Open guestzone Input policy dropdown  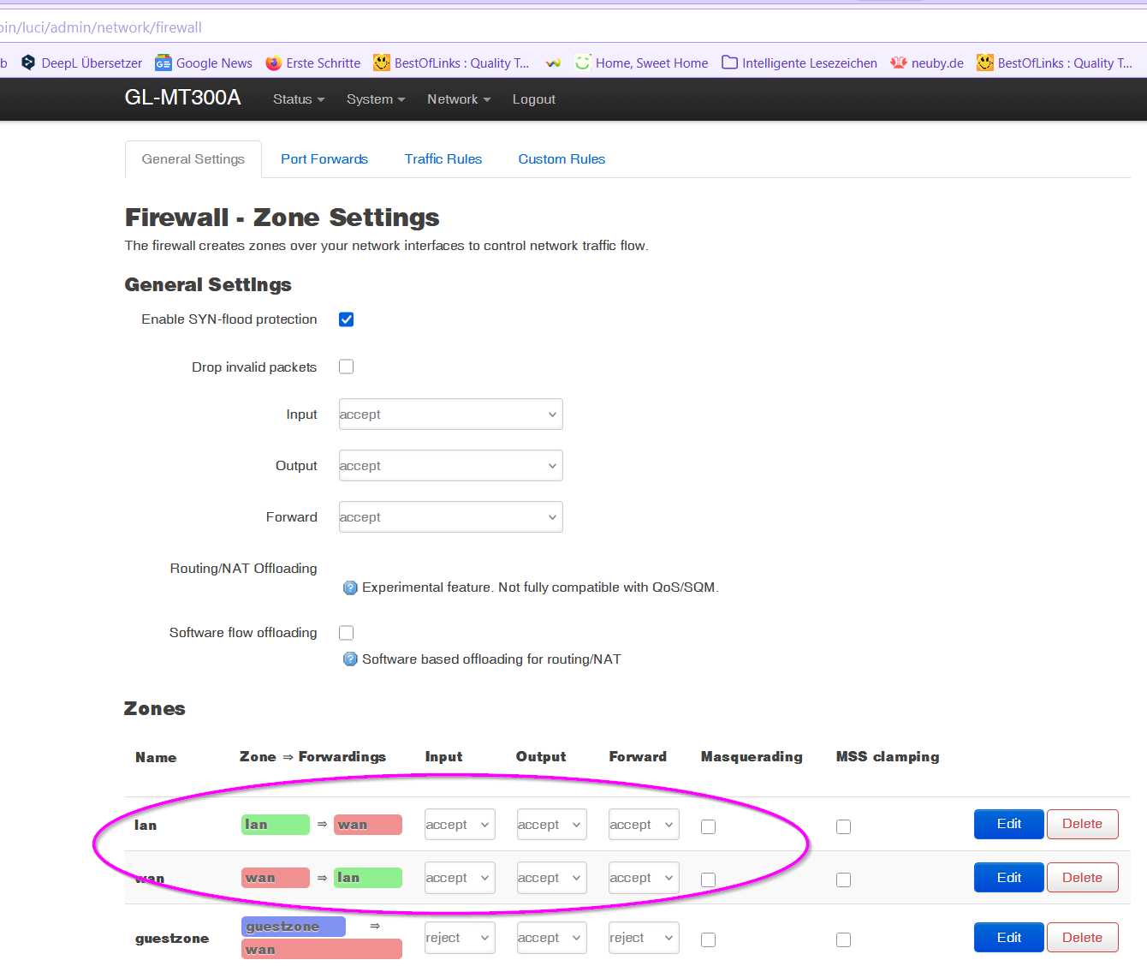point(460,938)
